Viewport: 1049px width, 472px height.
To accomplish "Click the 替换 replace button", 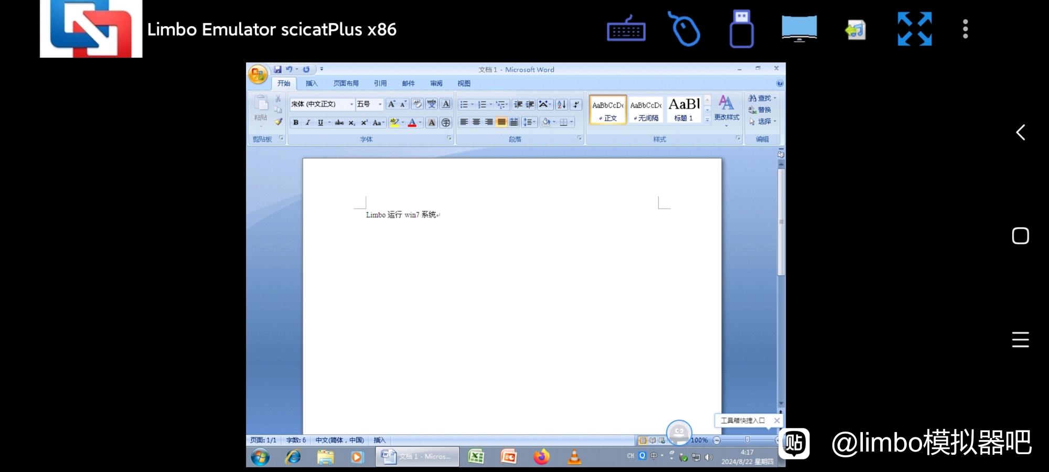I will point(760,110).
